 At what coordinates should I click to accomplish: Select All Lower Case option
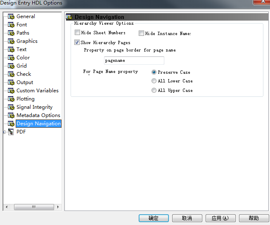pos(154,81)
